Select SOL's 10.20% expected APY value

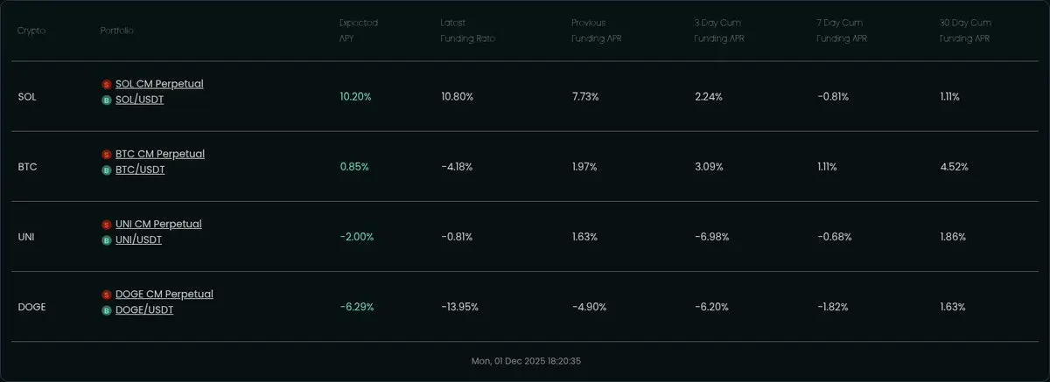[x=355, y=96]
